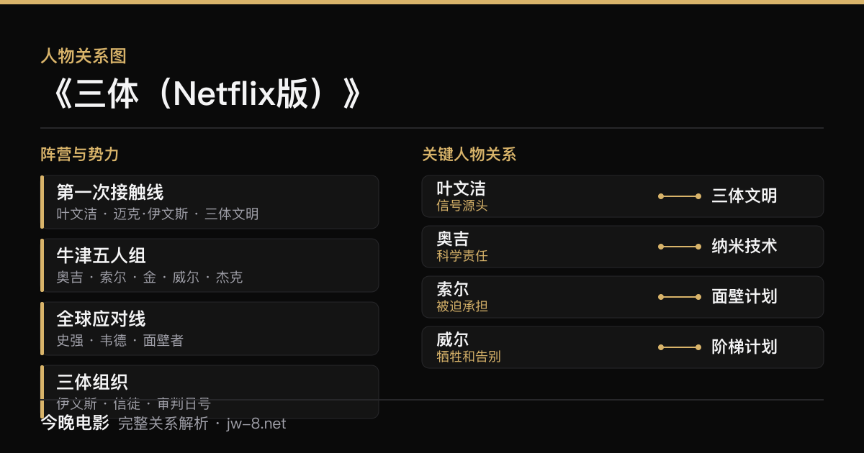Click connector line beside 阶梯计划
Screen dimensions: 864x453
coord(680,347)
